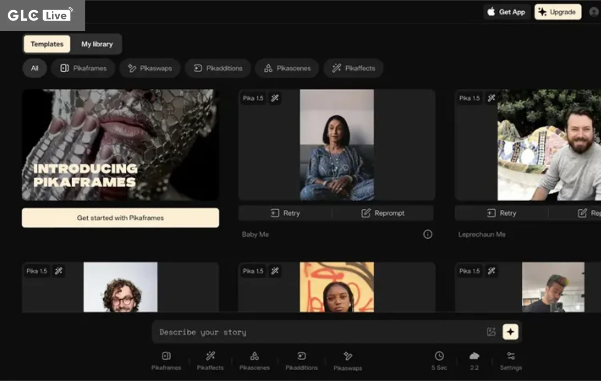
Task: Filter templates by Pikaswaps chip
Action: 150,68
